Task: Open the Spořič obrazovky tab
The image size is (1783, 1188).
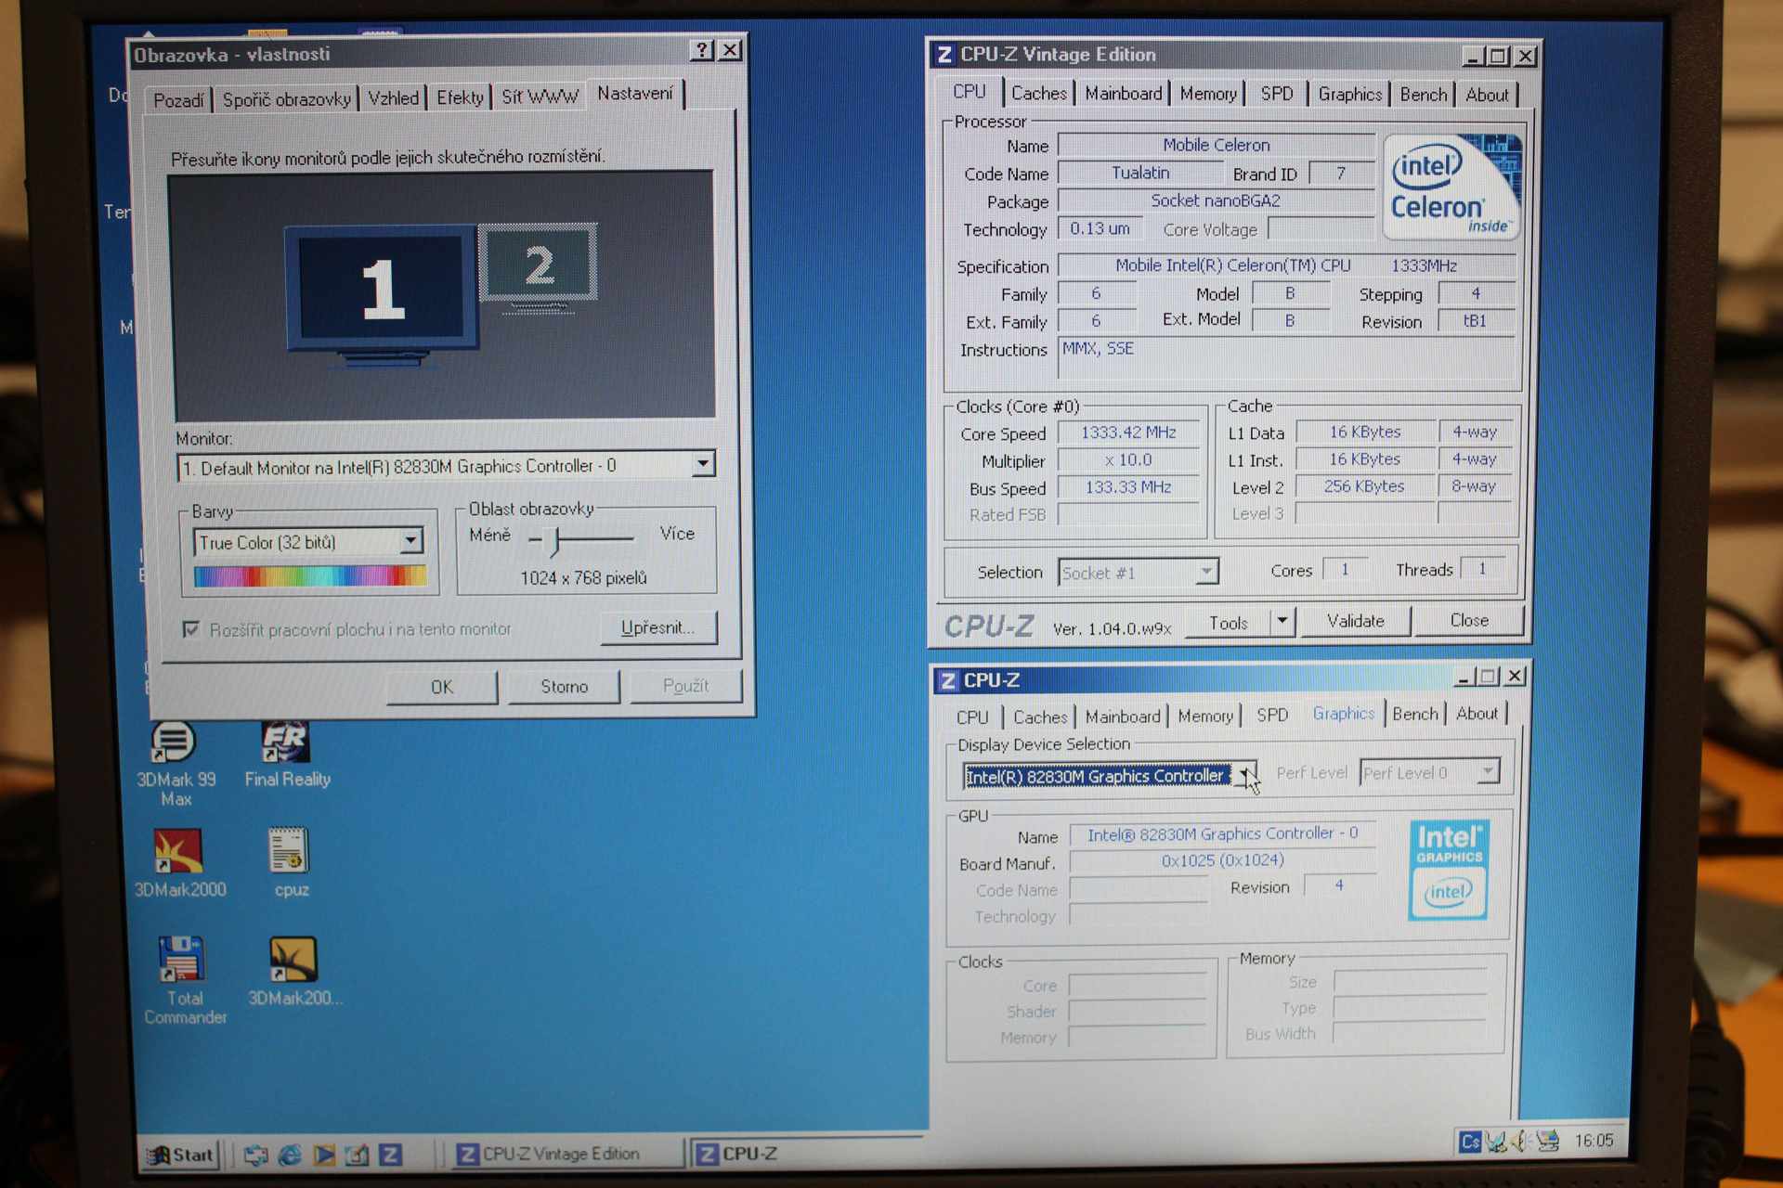Action: pos(287,99)
